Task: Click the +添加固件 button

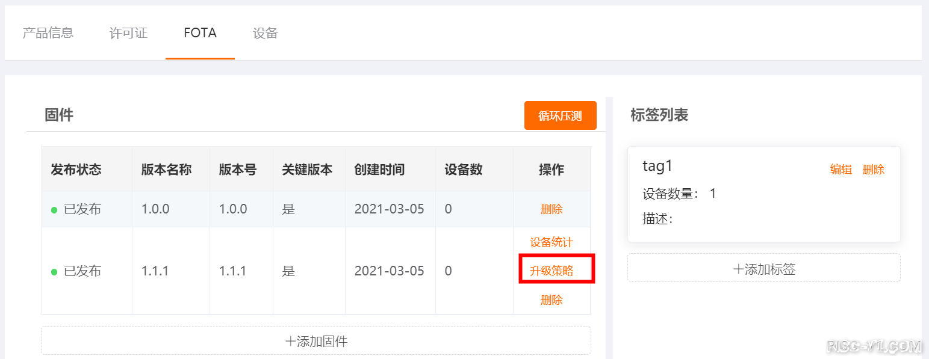Action: coord(316,341)
